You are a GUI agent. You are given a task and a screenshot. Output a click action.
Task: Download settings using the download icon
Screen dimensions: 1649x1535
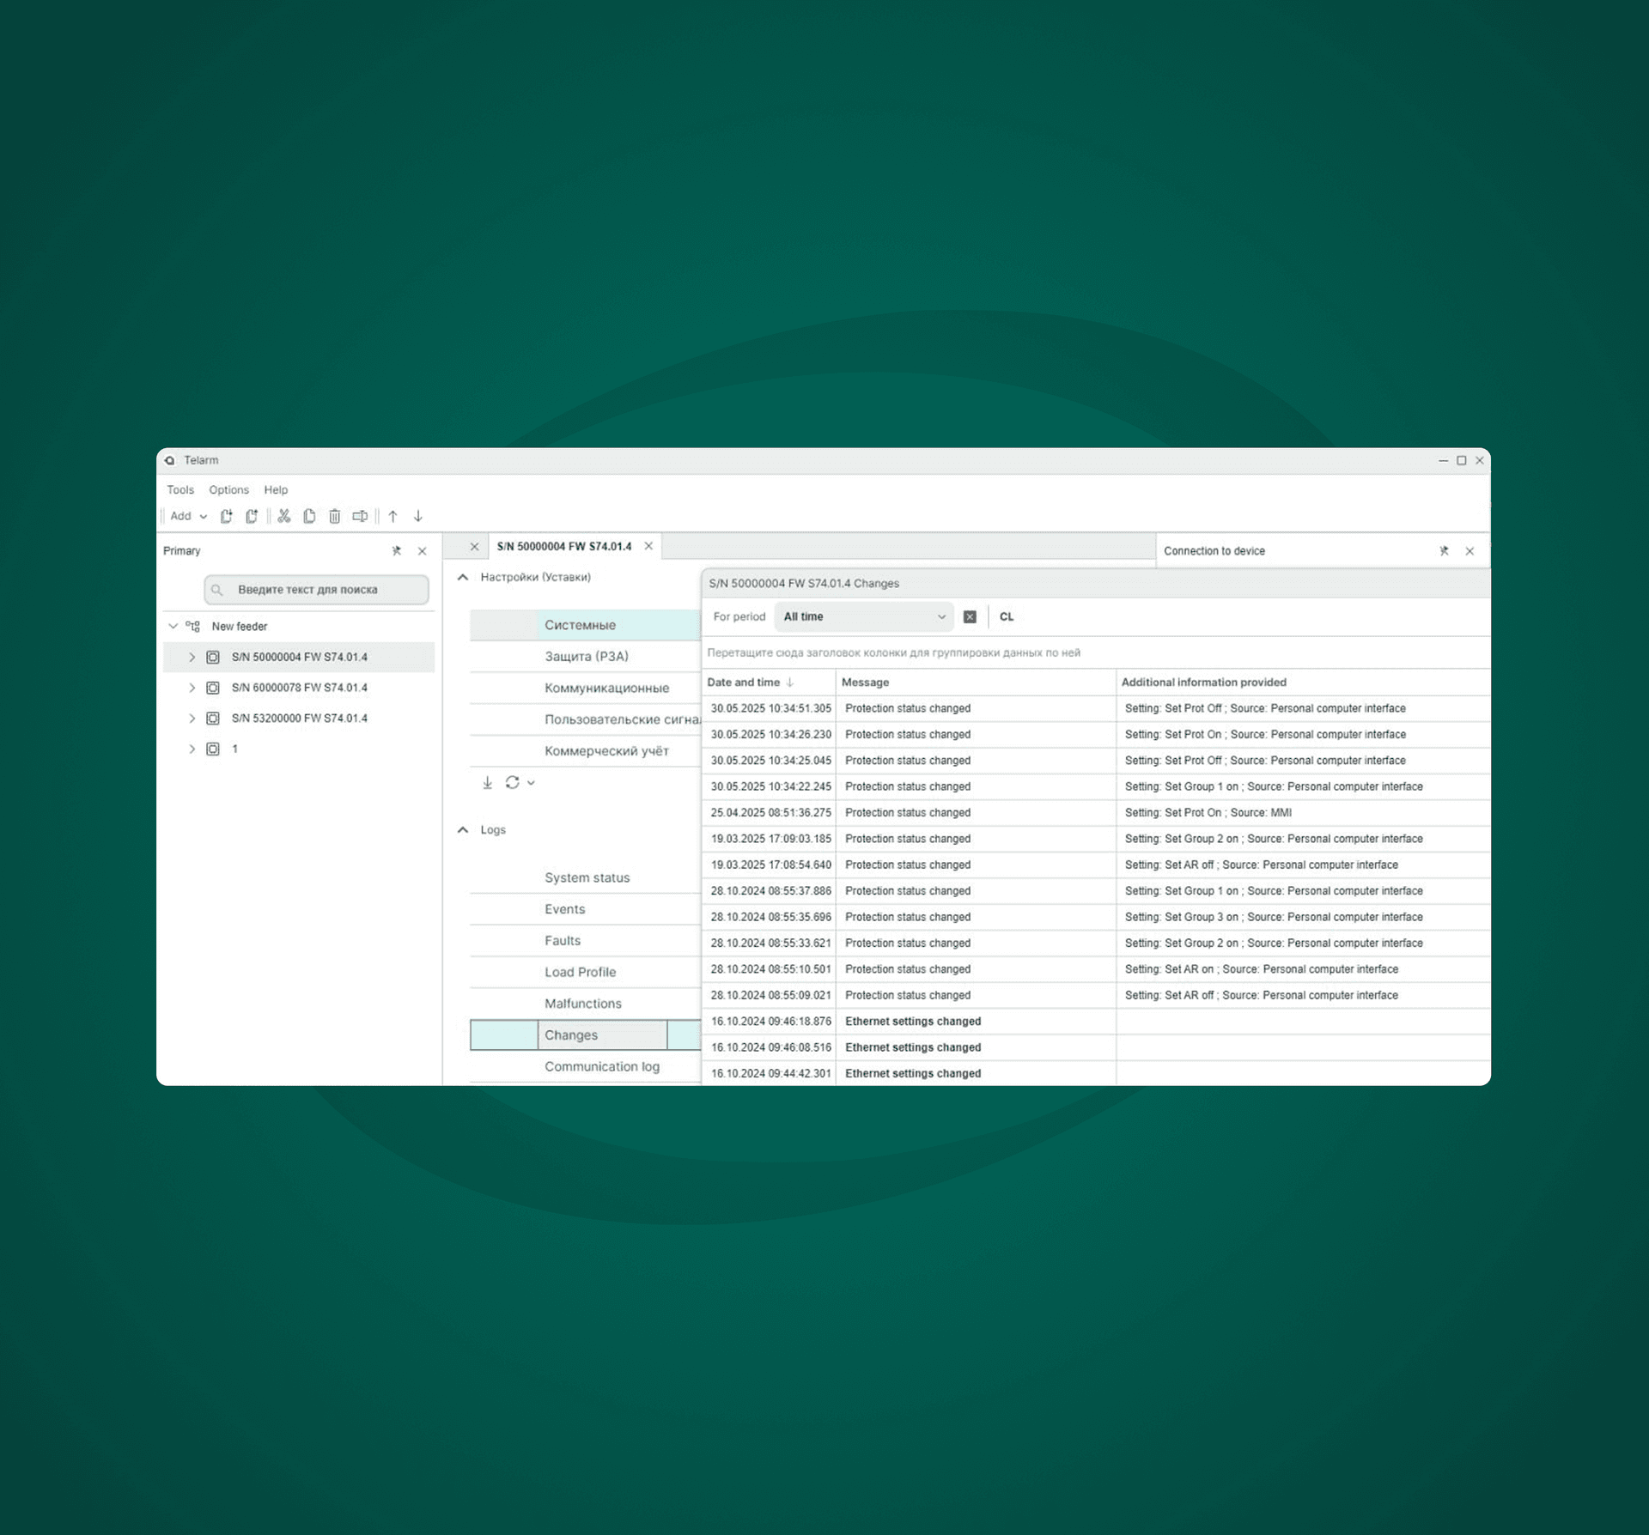click(488, 782)
